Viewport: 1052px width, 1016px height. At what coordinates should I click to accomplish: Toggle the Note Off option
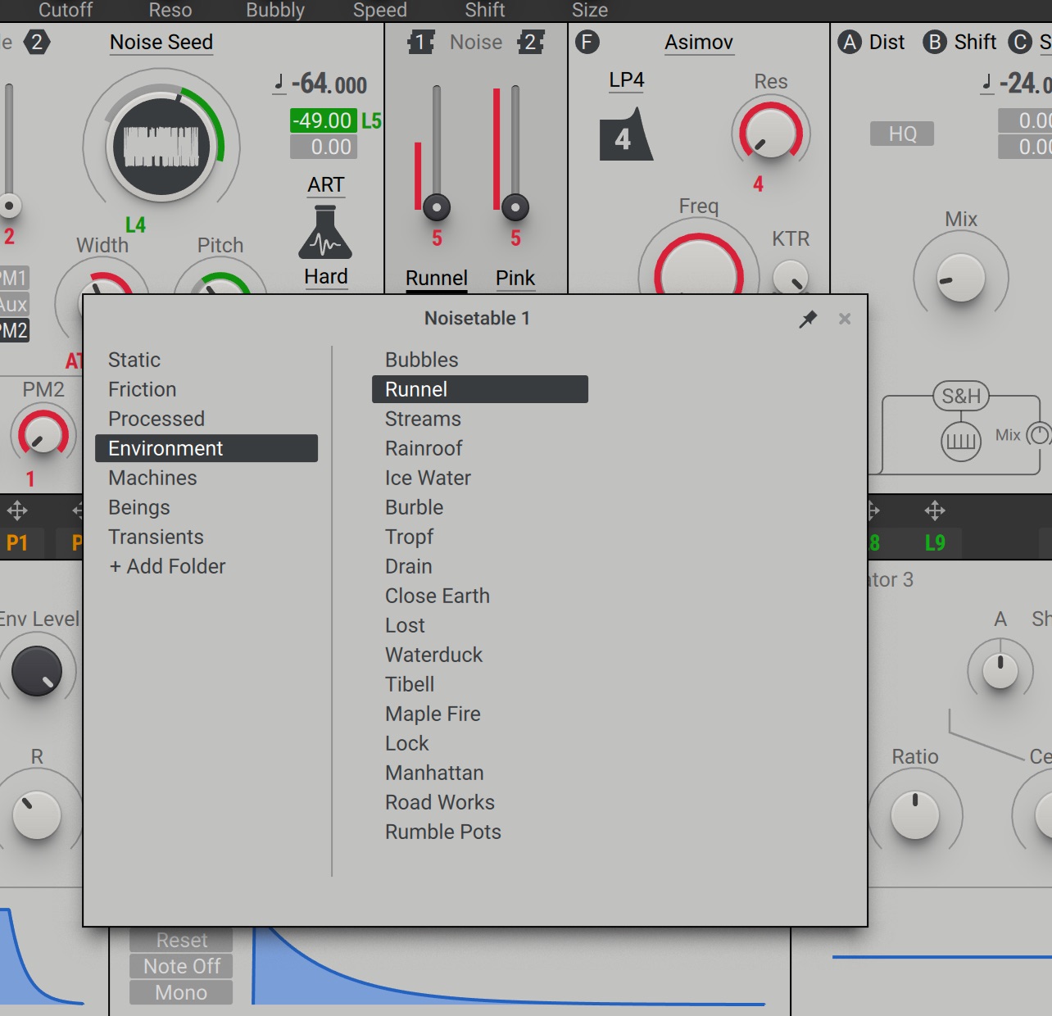[181, 966]
